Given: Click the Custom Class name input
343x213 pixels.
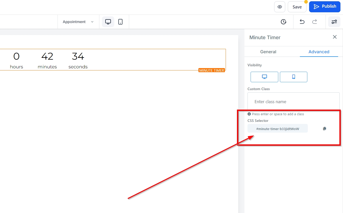Looking at the screenshot, I should 293,102.
